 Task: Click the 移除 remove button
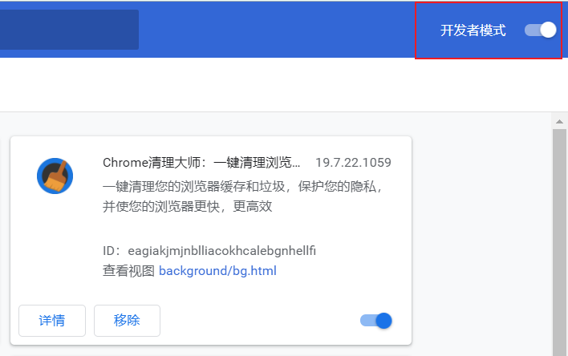tap(127, 321)
